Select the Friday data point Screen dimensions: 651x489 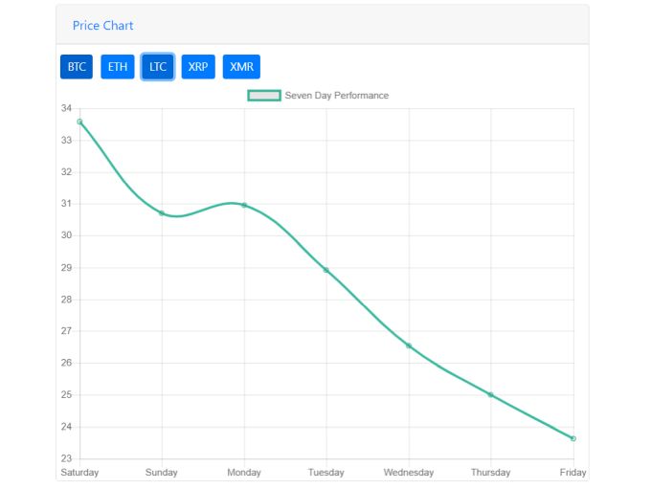tap(573, 438)
